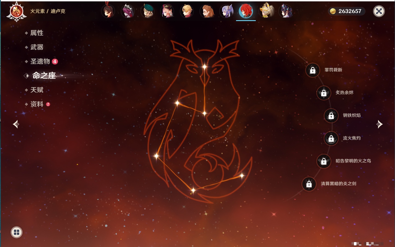Image resolution: width=395 pixels, height=247 pixels.
Task: Switch to the 天赋 talents tab
Action: click(37, 90)
